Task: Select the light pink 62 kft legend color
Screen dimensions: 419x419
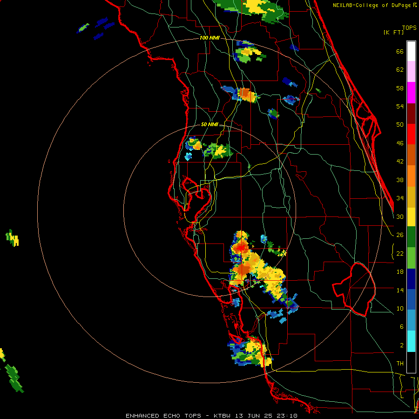Action: [411, 71]
